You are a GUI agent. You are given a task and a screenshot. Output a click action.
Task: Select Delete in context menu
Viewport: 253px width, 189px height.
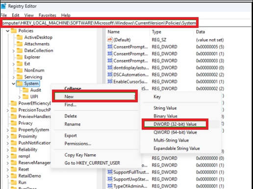coord(71,116)
